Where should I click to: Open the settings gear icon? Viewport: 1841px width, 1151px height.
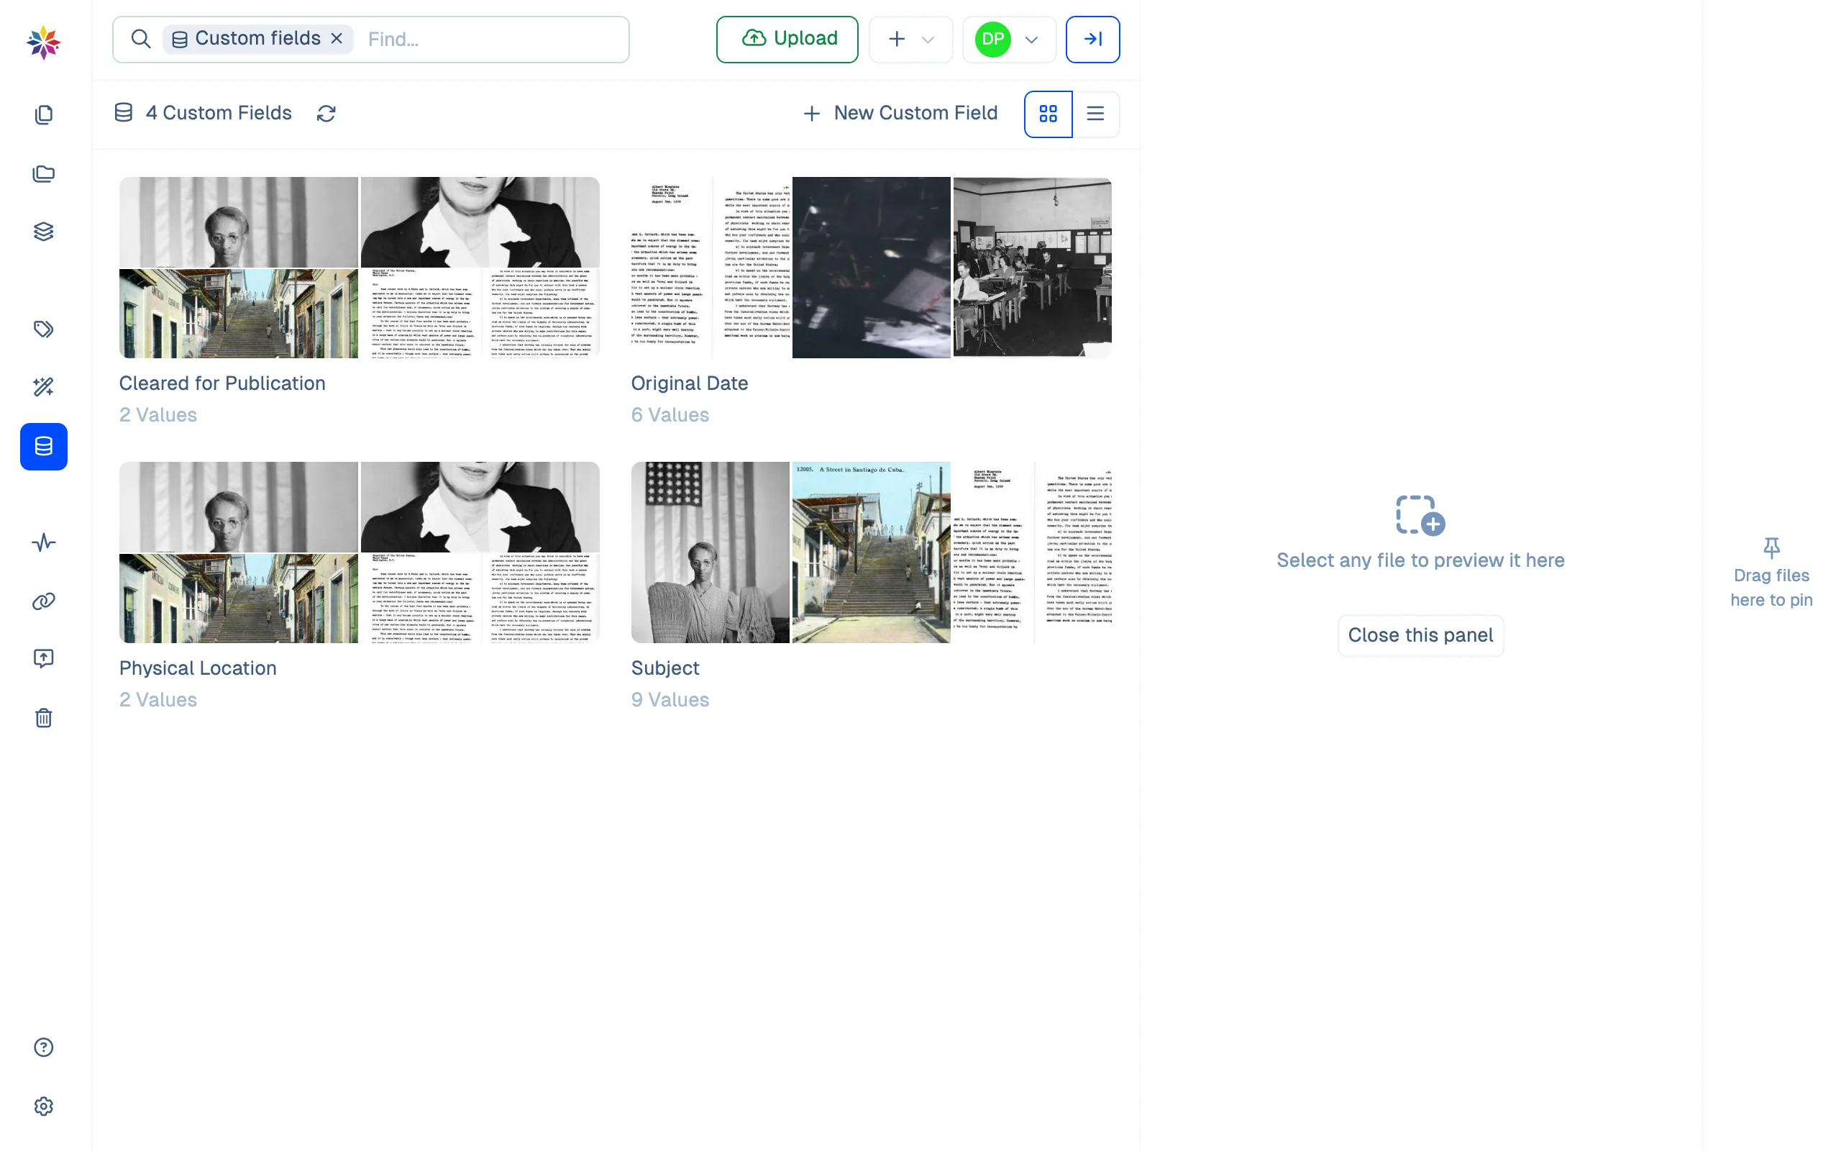pyautogui.click(x=43, y=1106)
